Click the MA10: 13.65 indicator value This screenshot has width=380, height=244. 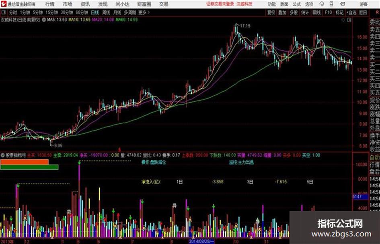click(79, 20)
